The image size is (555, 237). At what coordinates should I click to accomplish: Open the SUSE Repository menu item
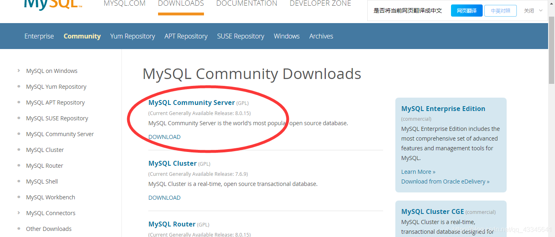coord(241,36)
